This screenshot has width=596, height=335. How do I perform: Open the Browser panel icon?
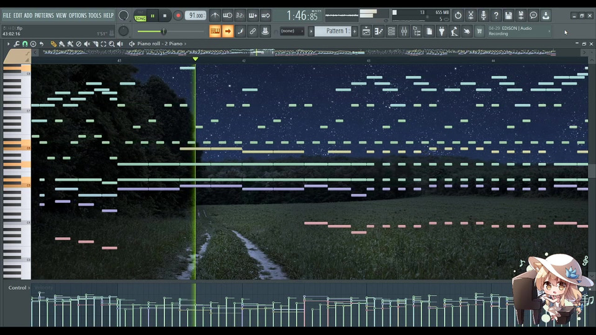[x=417, y=31]
